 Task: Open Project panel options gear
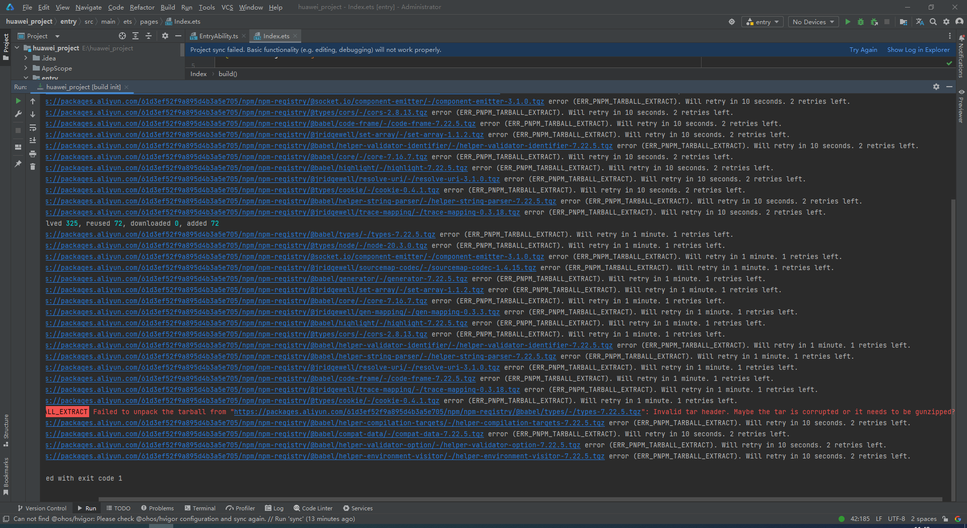tap(165, 36)
